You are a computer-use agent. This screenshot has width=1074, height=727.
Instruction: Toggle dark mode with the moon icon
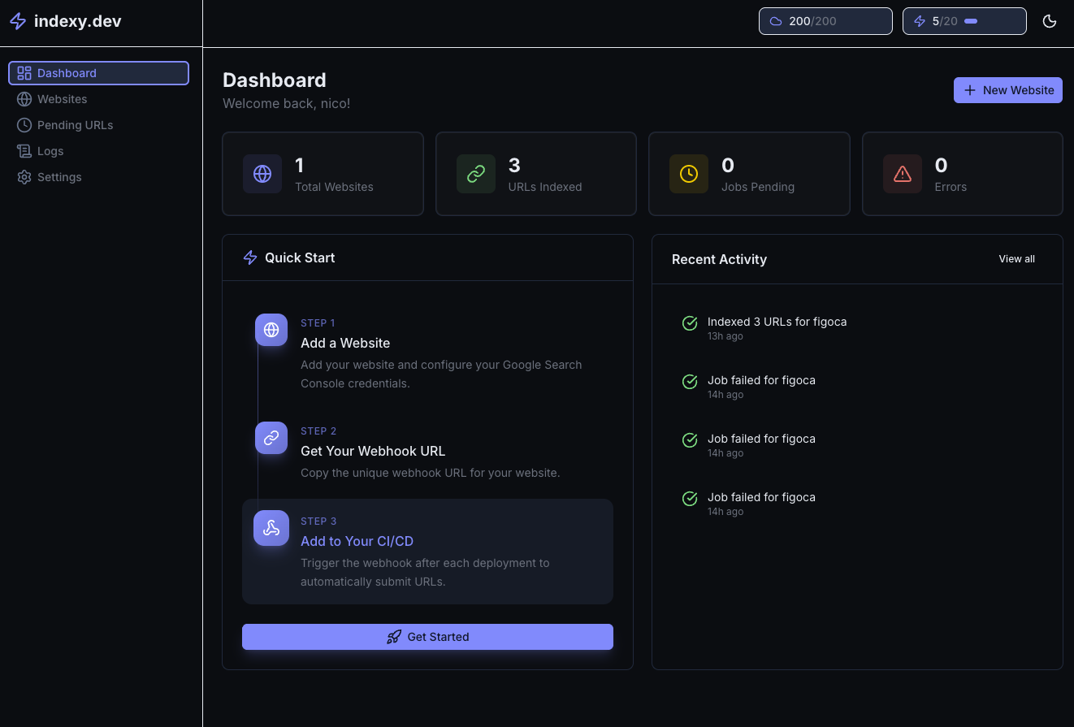(x=1050, y=21)
